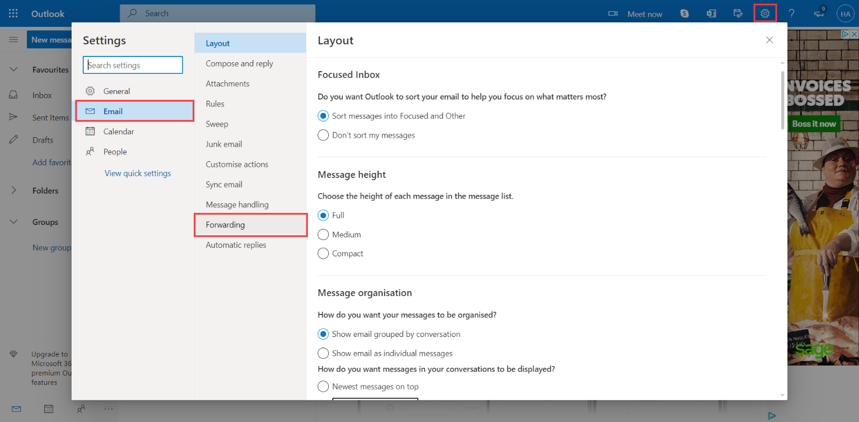
Task: Open Junk email settings
Action: point(224,144)
